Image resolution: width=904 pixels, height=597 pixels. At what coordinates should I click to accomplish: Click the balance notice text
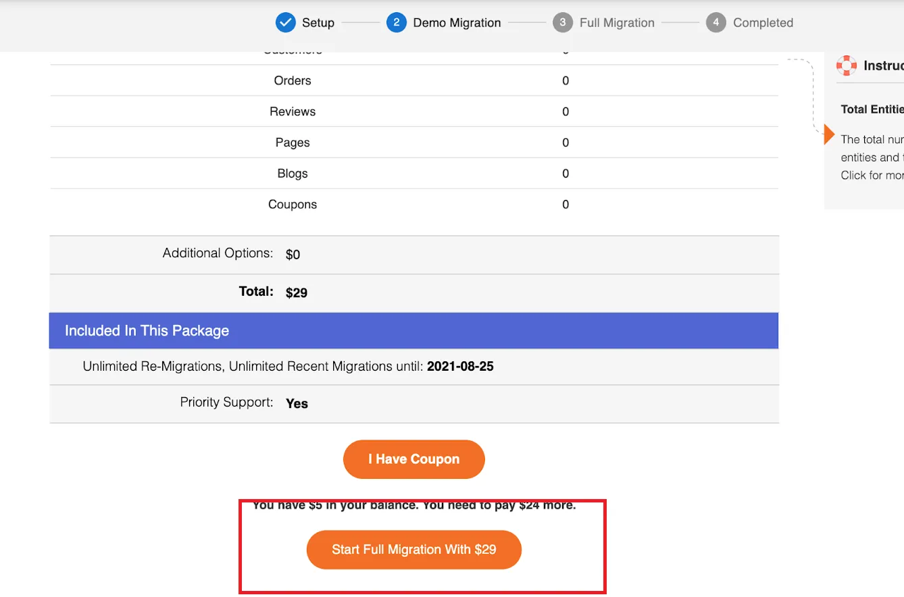tap(414, 505)
